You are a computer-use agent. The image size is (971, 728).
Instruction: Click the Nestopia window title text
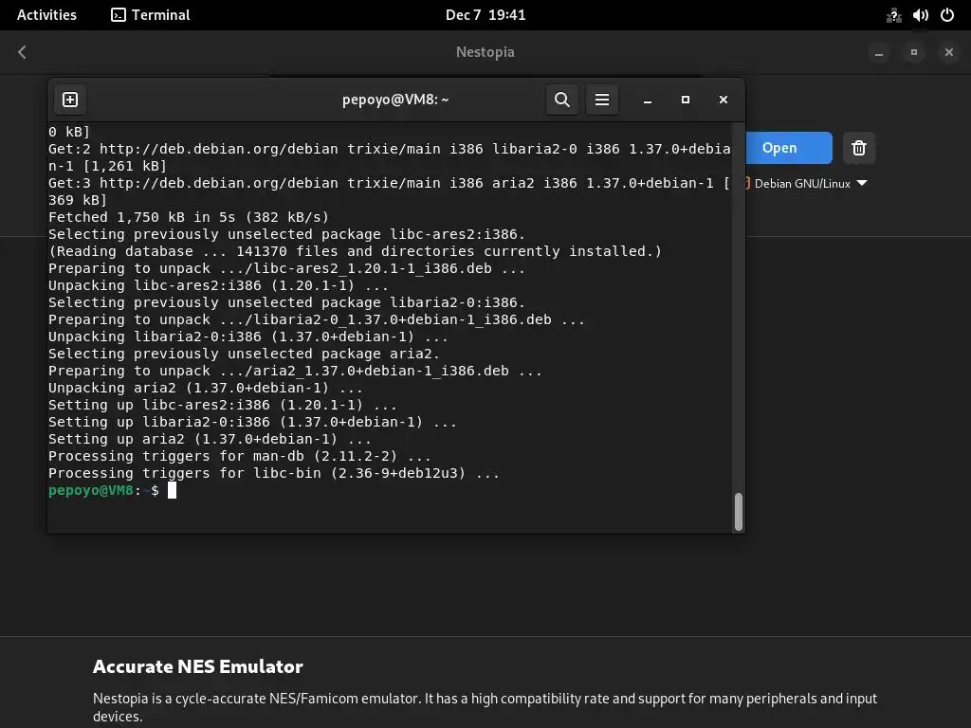(485, 53)
